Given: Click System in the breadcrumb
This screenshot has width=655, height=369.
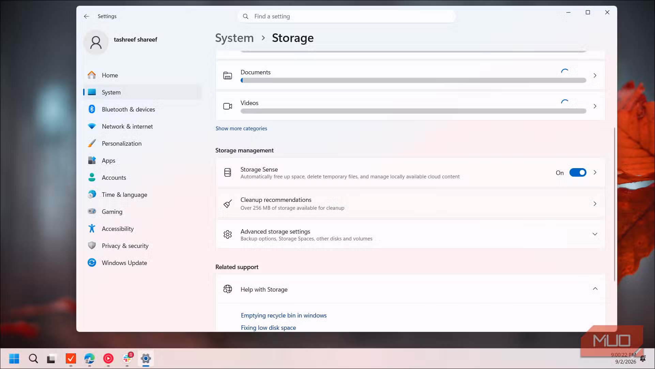Looking at the screenshot, I should (234, 38).
